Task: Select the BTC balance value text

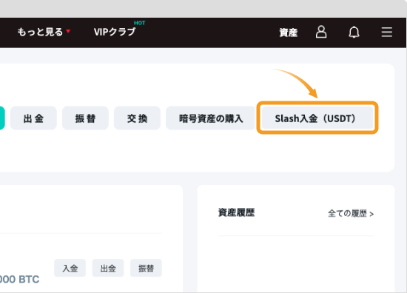Action: pos(19,279)
